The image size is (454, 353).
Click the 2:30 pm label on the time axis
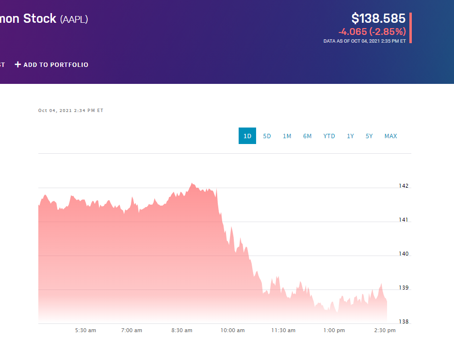385,330
